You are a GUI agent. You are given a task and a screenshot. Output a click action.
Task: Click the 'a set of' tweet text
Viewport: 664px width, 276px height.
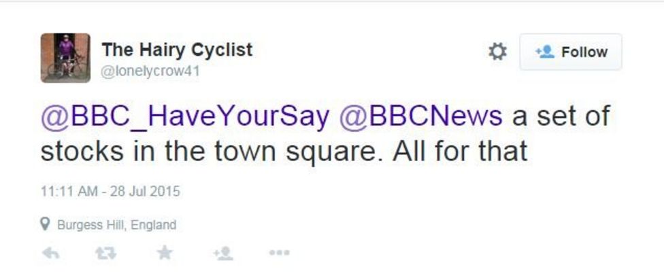click(561, 116)
